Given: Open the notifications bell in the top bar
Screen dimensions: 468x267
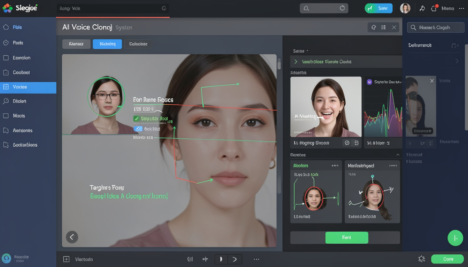Looking at the screenshot, I should [434, 8].
